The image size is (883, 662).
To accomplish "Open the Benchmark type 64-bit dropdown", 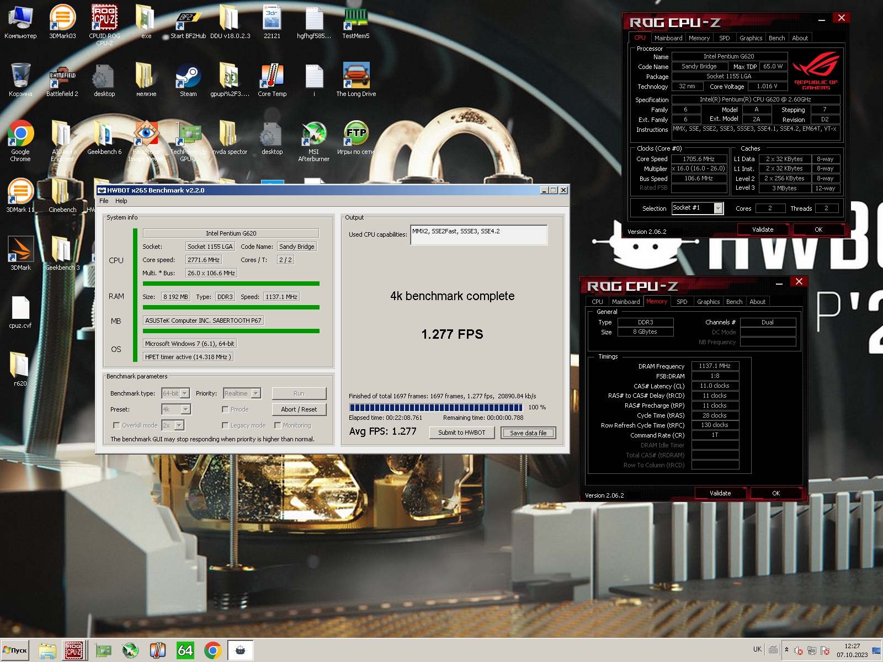I will [x=185, y=393].
